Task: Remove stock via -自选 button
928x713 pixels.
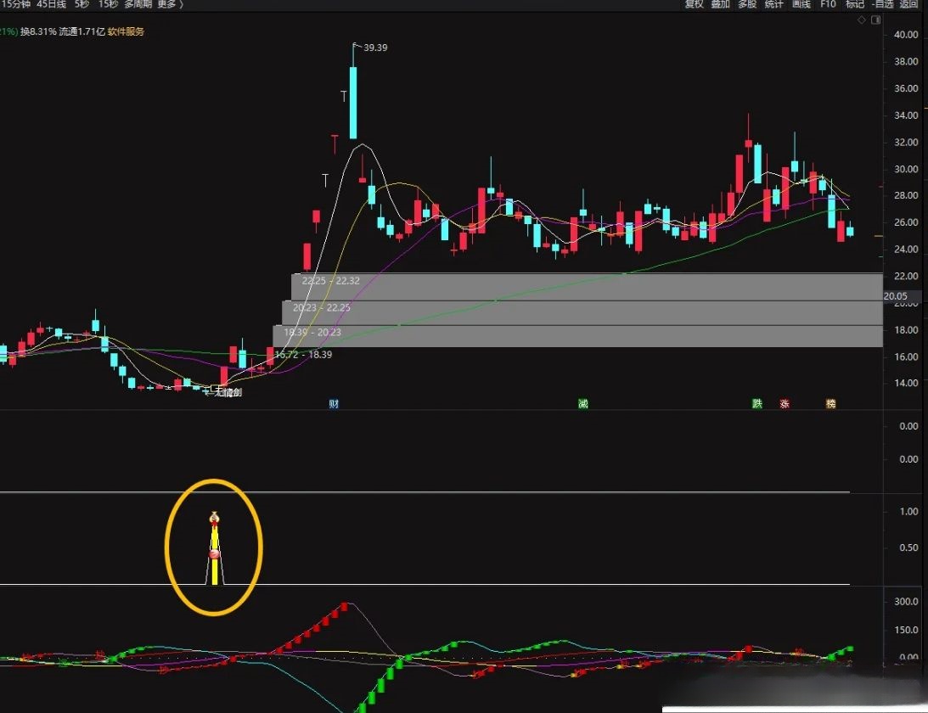Action: pyautogui.click(x=882, y=4)
